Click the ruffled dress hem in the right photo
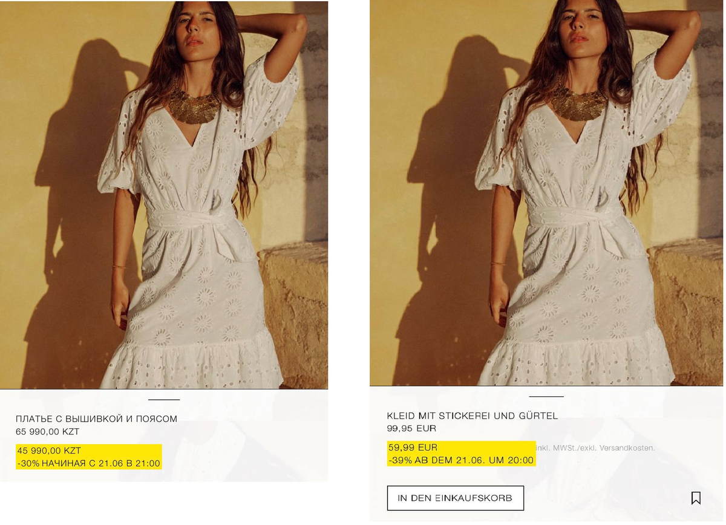The height and width of the screenshot is (525, 726). [x=577, y=364]
